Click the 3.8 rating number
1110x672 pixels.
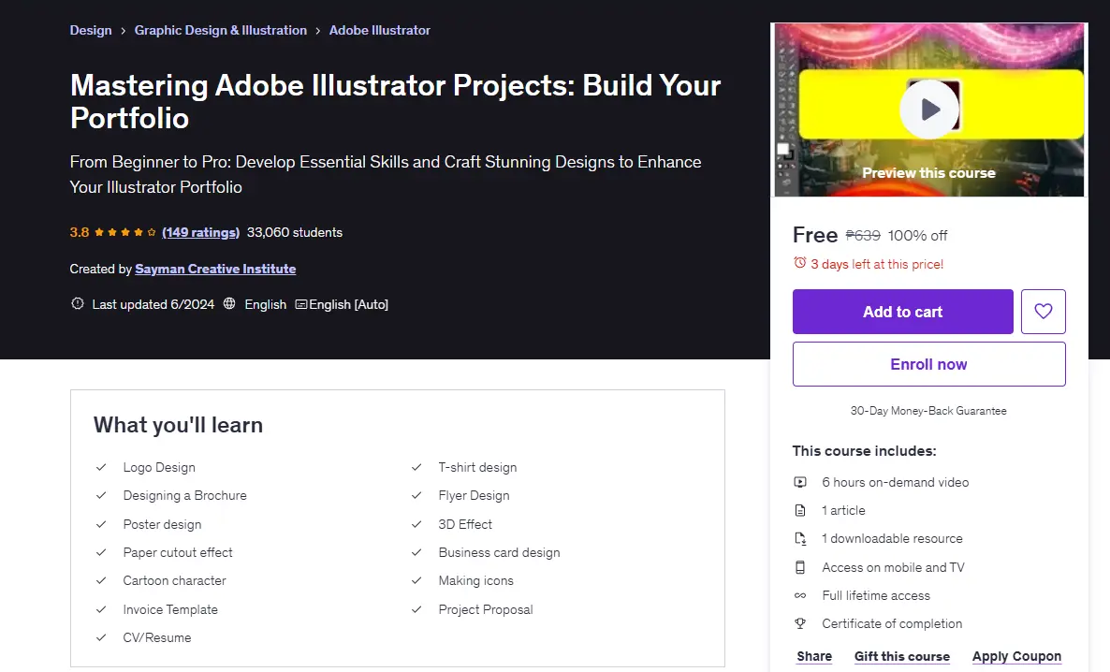80,232
